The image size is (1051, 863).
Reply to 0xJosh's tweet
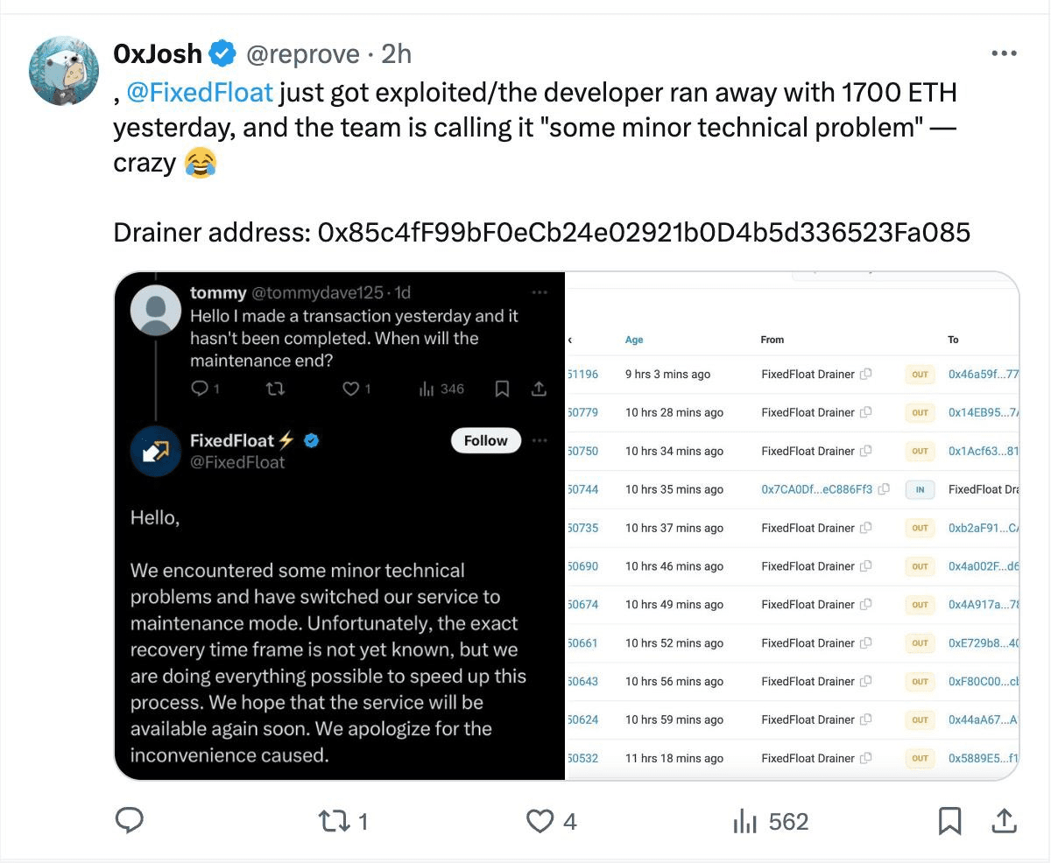click(x=130, y=821)
